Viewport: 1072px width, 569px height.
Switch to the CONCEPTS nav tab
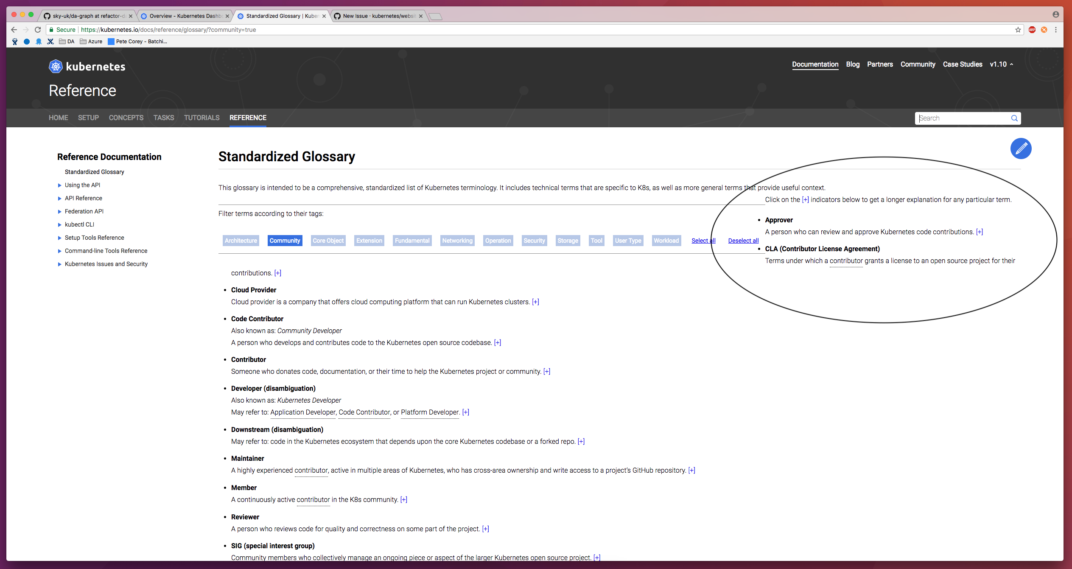[x=126, y=118]
